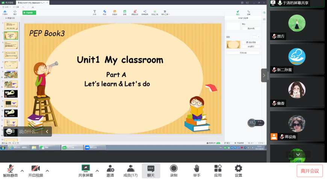Click the 离开会议 leave meeting button
This screenshot has height=179, width=327.
pyautogui.click(x=310, y=171)
